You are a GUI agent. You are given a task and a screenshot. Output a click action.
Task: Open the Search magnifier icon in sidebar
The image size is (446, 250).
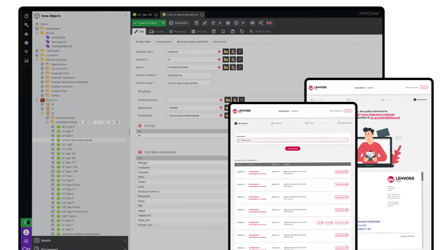tap(27, 51)
